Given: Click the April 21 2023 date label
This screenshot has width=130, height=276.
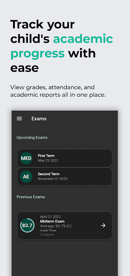Looking at the screenshot, I should 50,217.
